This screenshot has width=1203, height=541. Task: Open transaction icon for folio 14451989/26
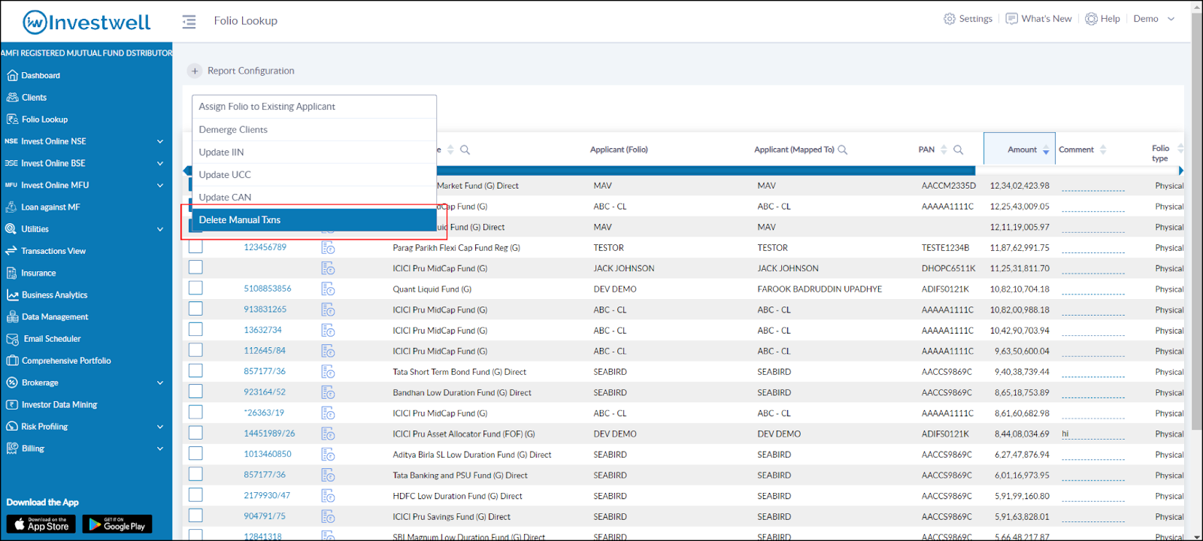click(x=328, y=434)
